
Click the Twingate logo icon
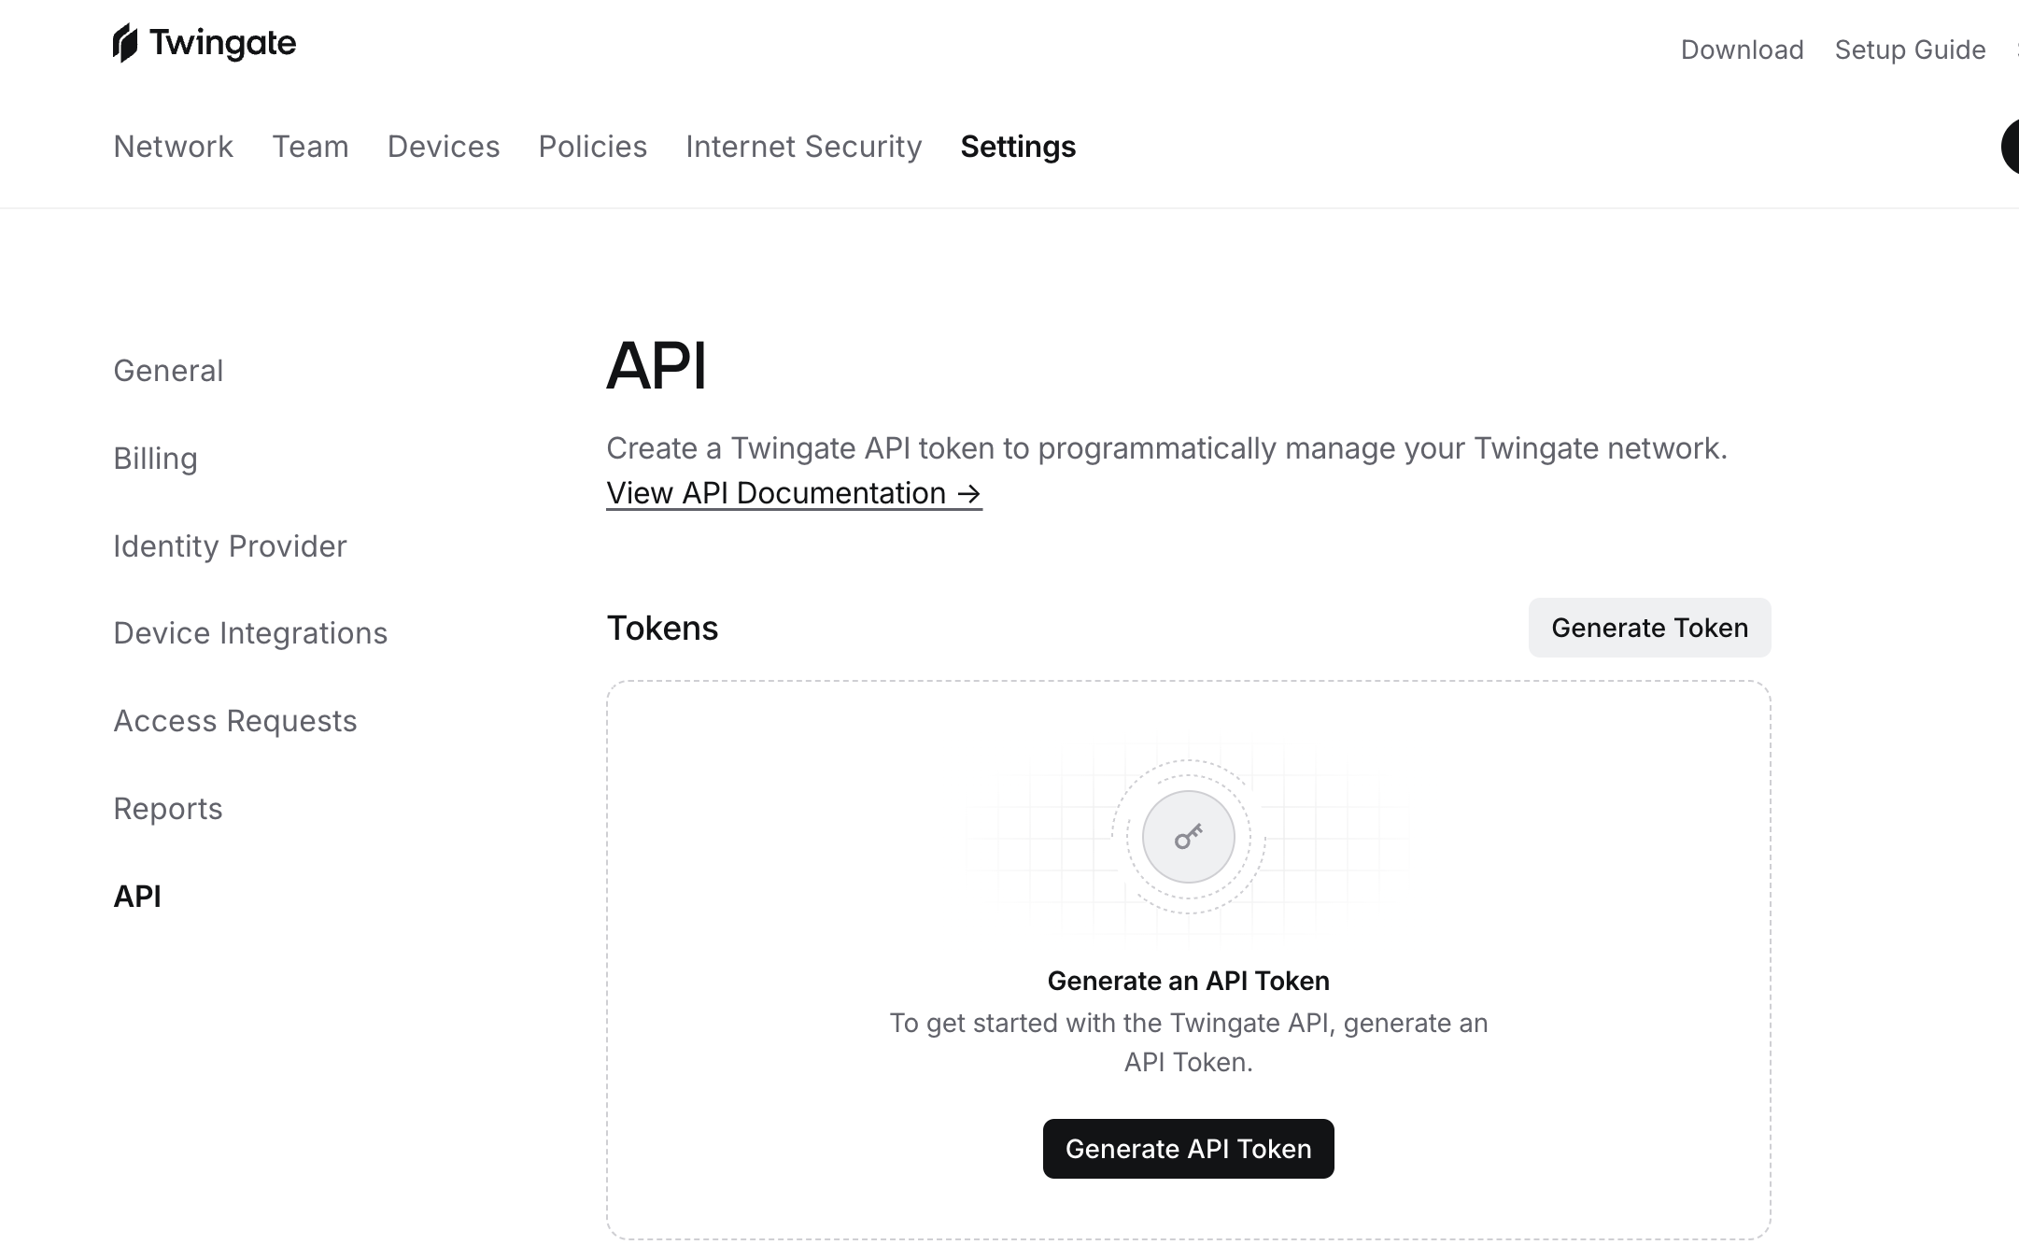coord(125,43)
